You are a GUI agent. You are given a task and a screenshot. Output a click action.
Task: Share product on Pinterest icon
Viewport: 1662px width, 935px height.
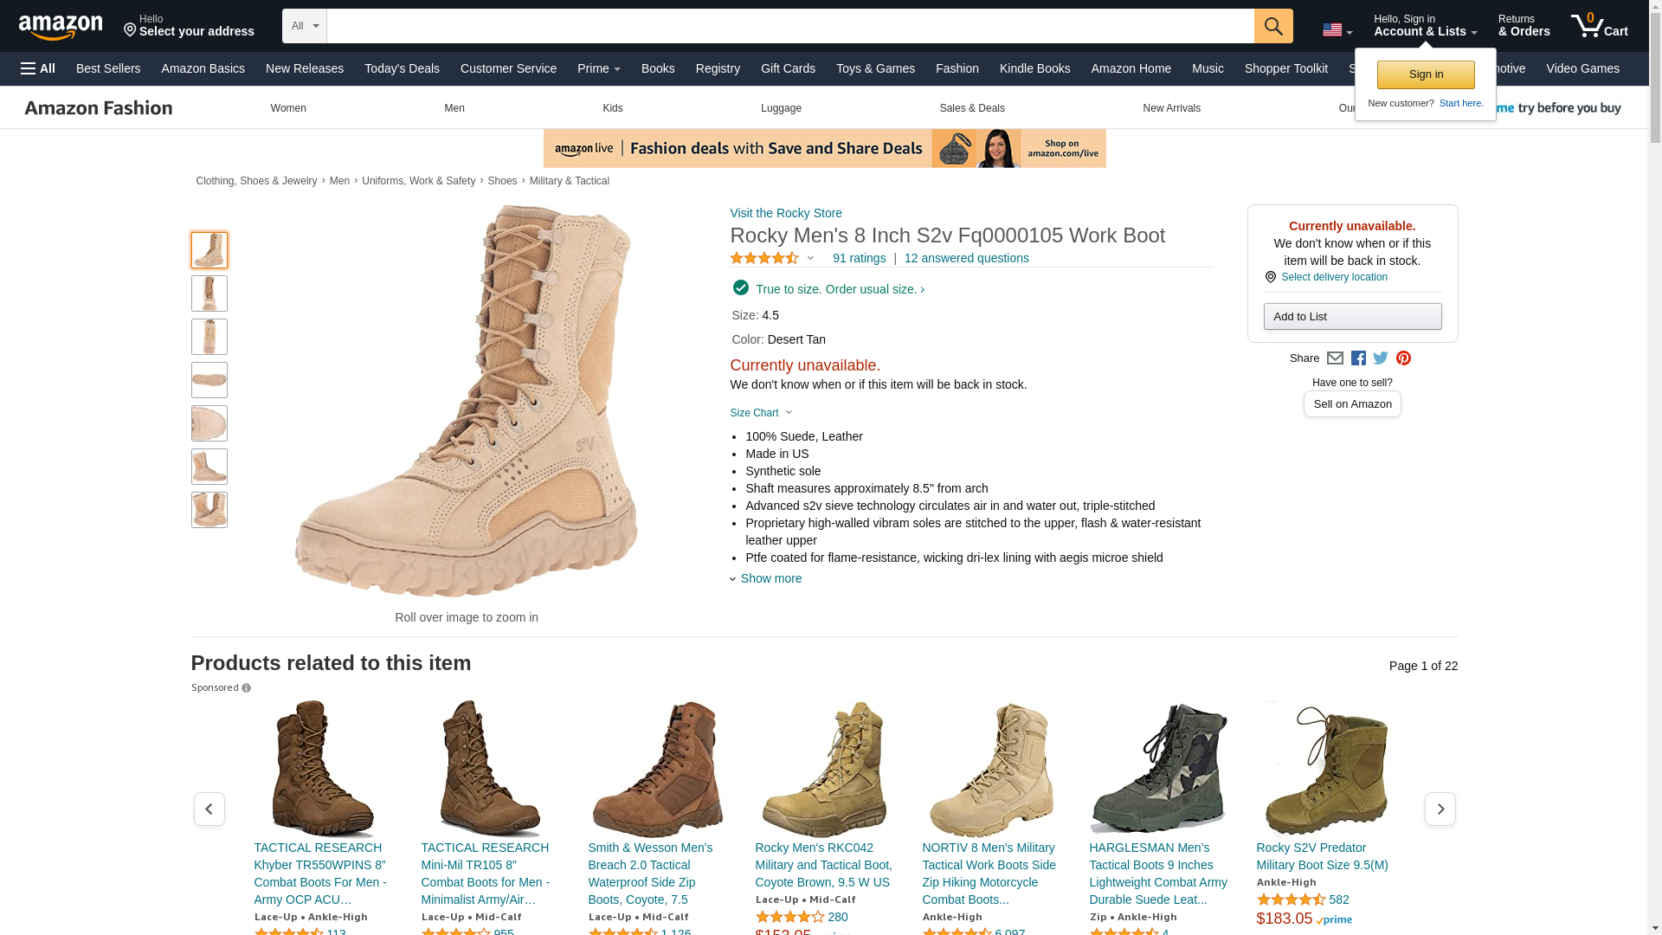pos(1403,358)
